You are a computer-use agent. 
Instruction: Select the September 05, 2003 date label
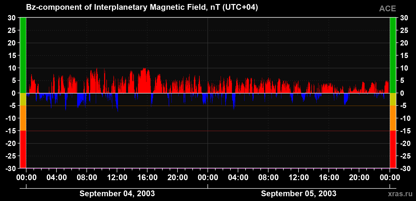coord(299,193)
